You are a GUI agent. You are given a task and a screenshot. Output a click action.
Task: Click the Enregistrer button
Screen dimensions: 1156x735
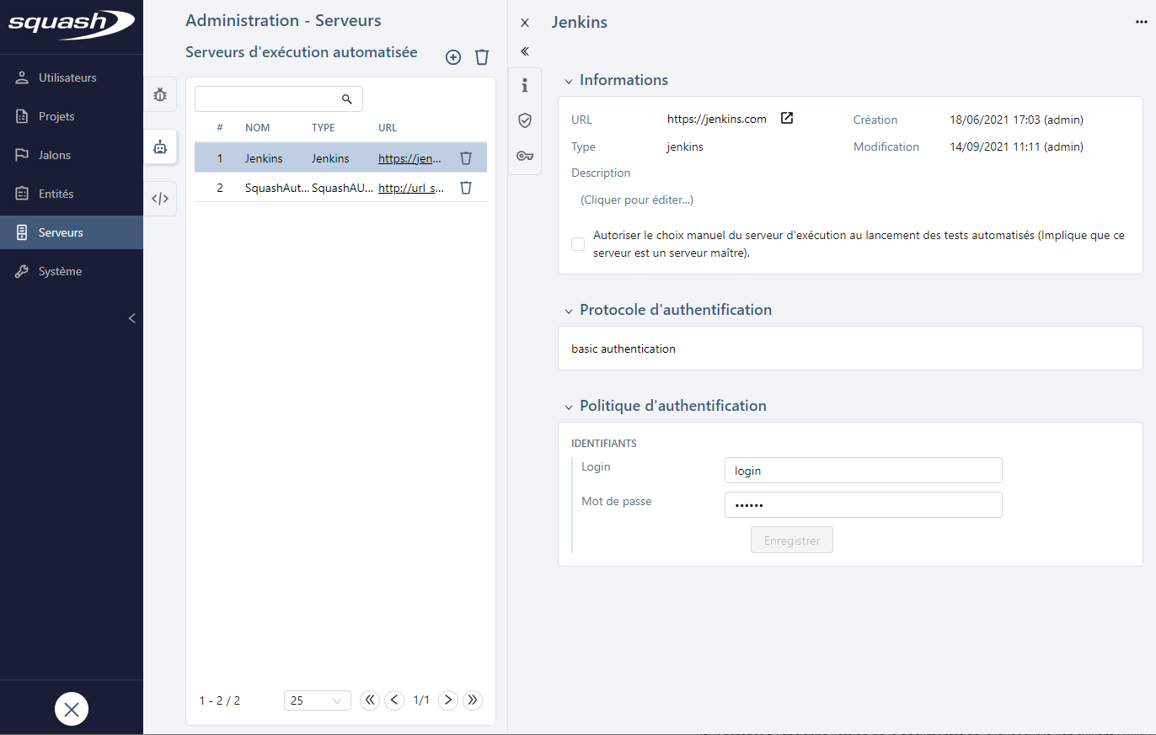[x=791, y=540]
